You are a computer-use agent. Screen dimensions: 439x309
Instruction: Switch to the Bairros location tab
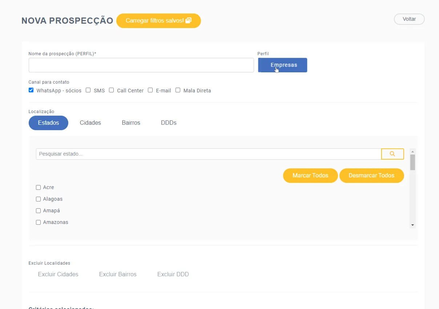click(131, 123)
